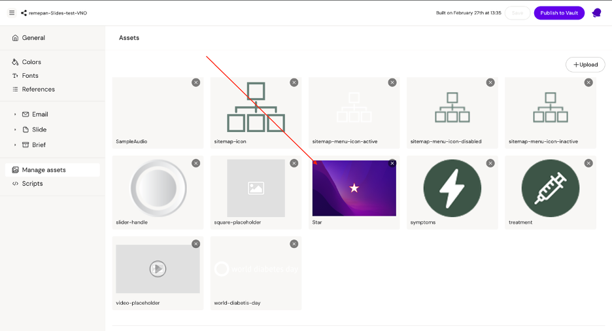Click the Fonts type icon

click(15, 76)
